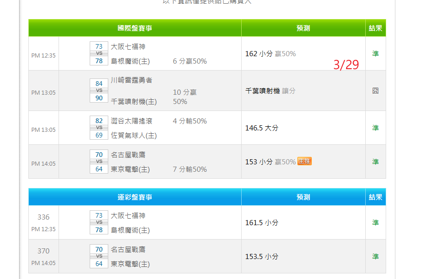This screenshot has width=421, height=279.
Task: Select team 大阪七福神 in the international table
Action: [128, 47]
